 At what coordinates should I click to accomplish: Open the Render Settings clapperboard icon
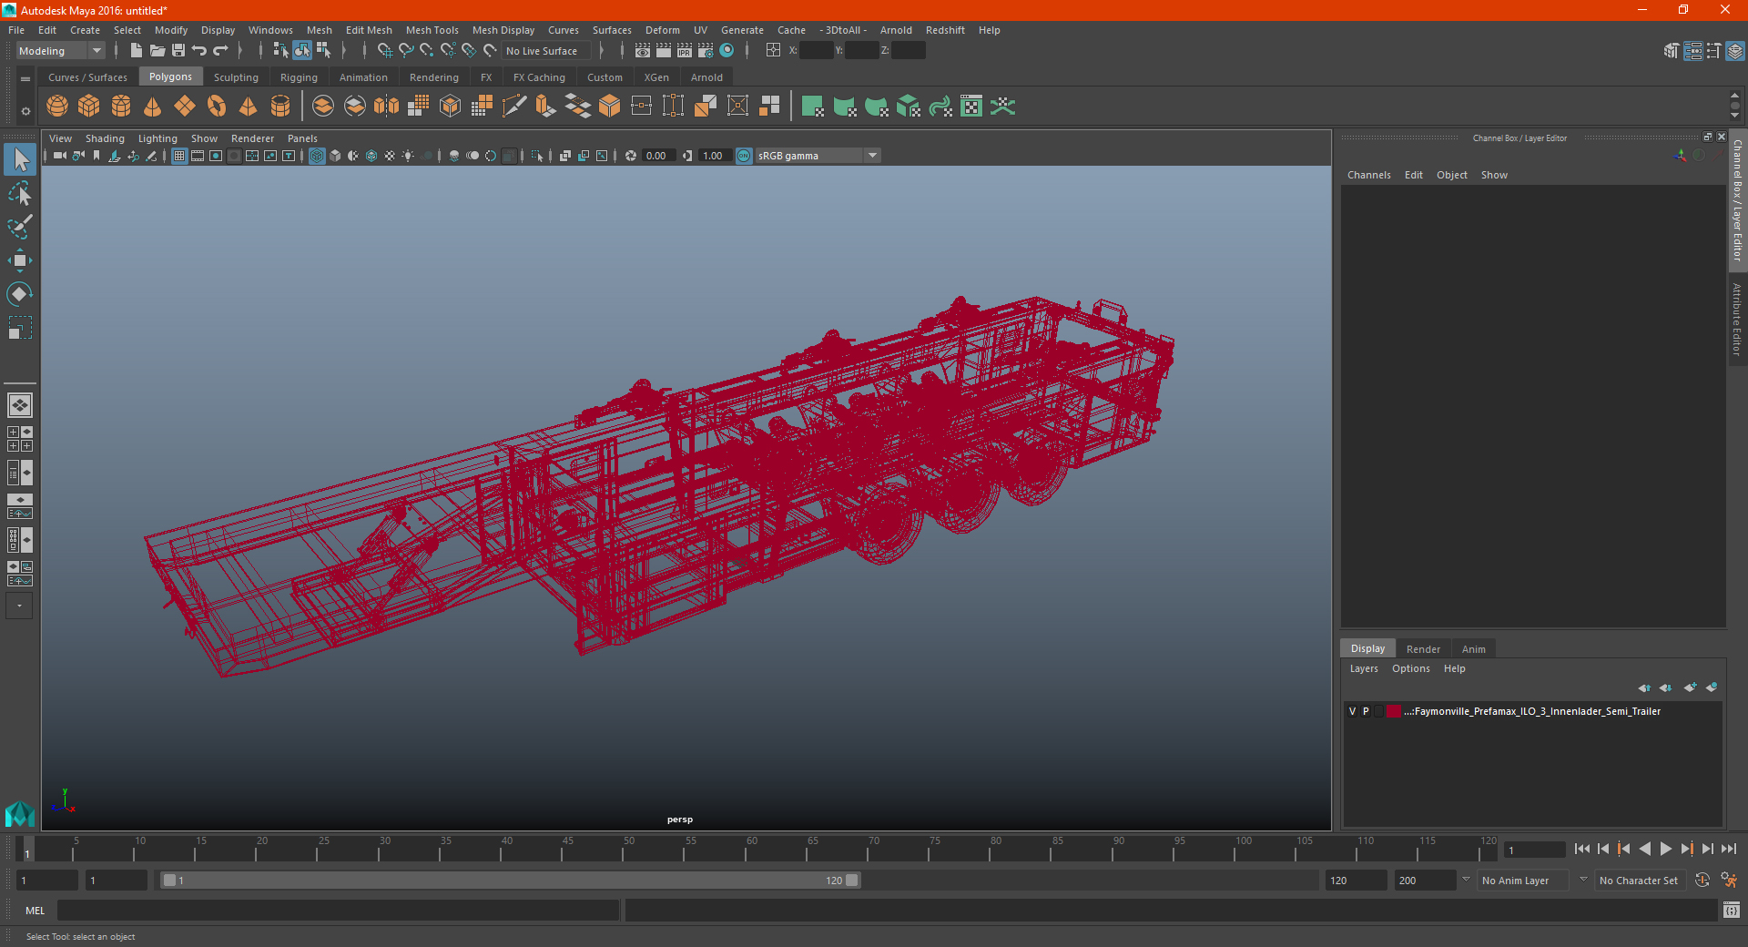[706, 51]
